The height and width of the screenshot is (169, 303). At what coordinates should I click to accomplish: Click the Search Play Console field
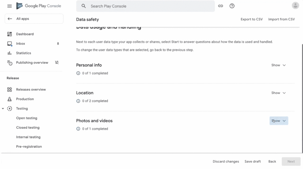(x=145, y=6)
